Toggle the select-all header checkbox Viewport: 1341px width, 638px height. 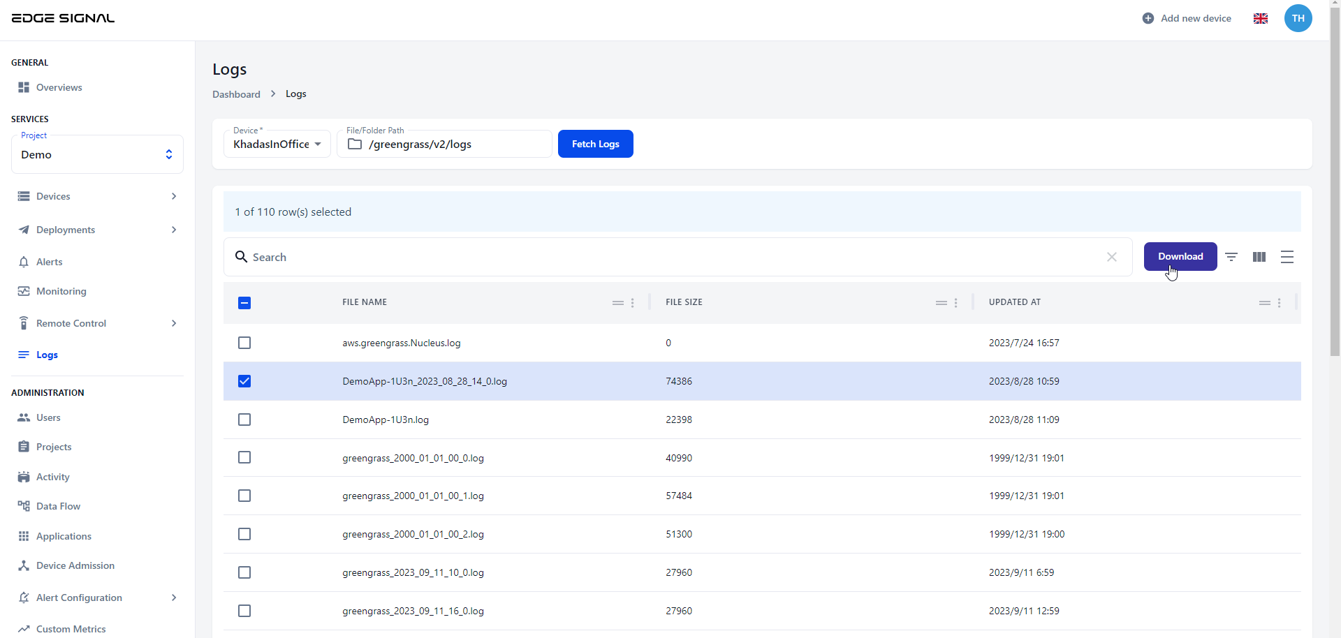click(244, 303)
